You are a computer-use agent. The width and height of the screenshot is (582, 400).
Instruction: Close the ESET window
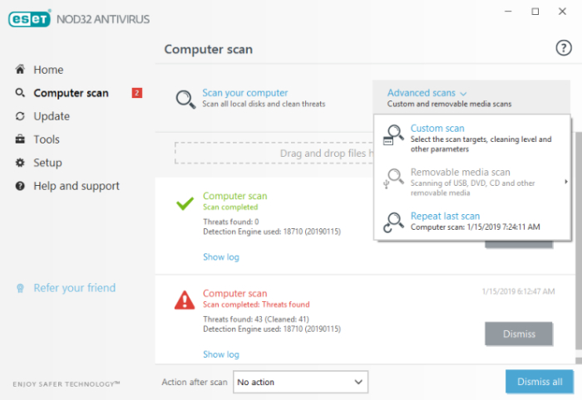click(x=562, y=12)
